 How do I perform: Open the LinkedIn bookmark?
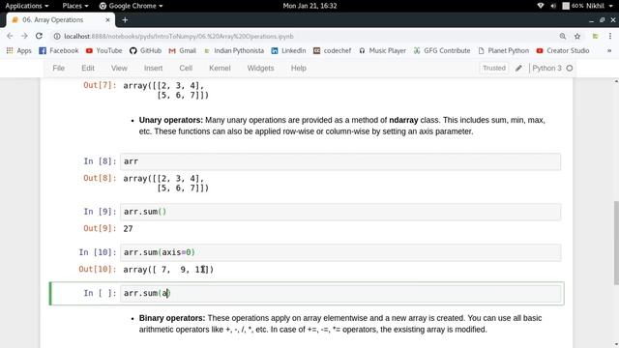pyautogui.click(x=288, y=50)
